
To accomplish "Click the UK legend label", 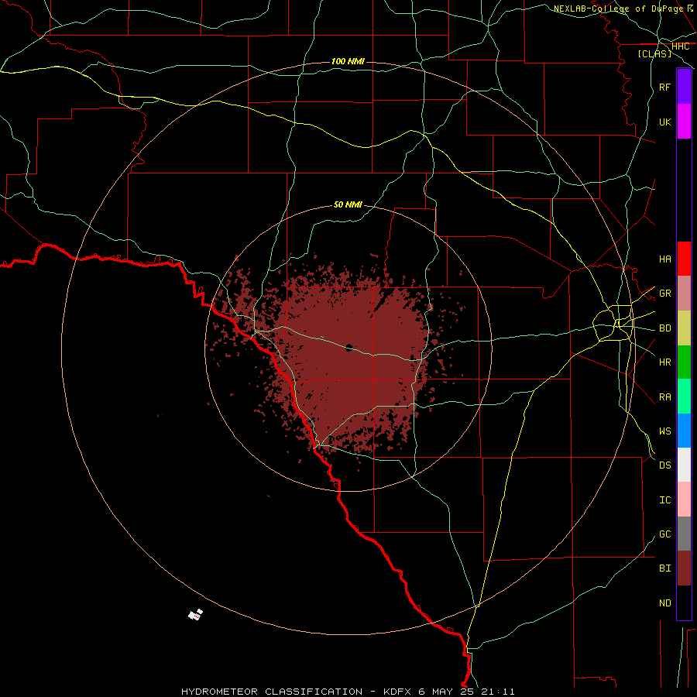I will [664, 122].
